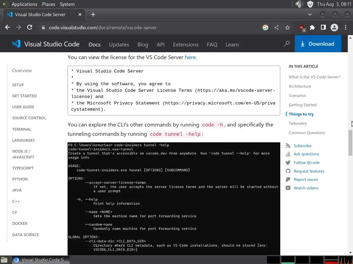353x264 pixels.
Task: Click the YouTube Watch videos icon
Action: [x=288, y=188]
